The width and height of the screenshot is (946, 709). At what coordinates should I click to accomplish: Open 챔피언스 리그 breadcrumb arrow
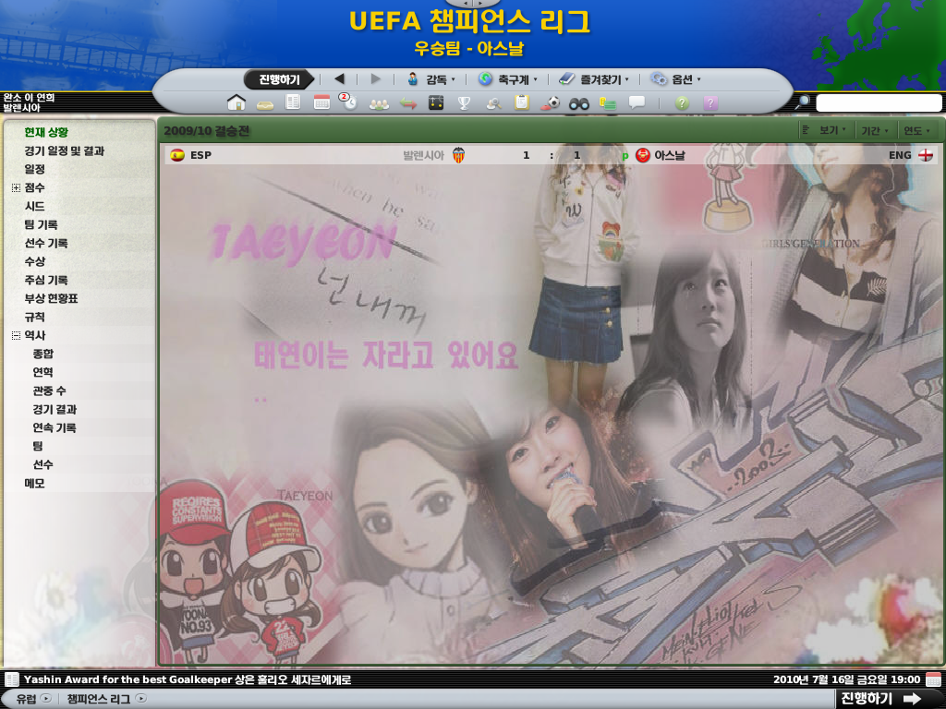pyautogui.click(x=140, y=699)
